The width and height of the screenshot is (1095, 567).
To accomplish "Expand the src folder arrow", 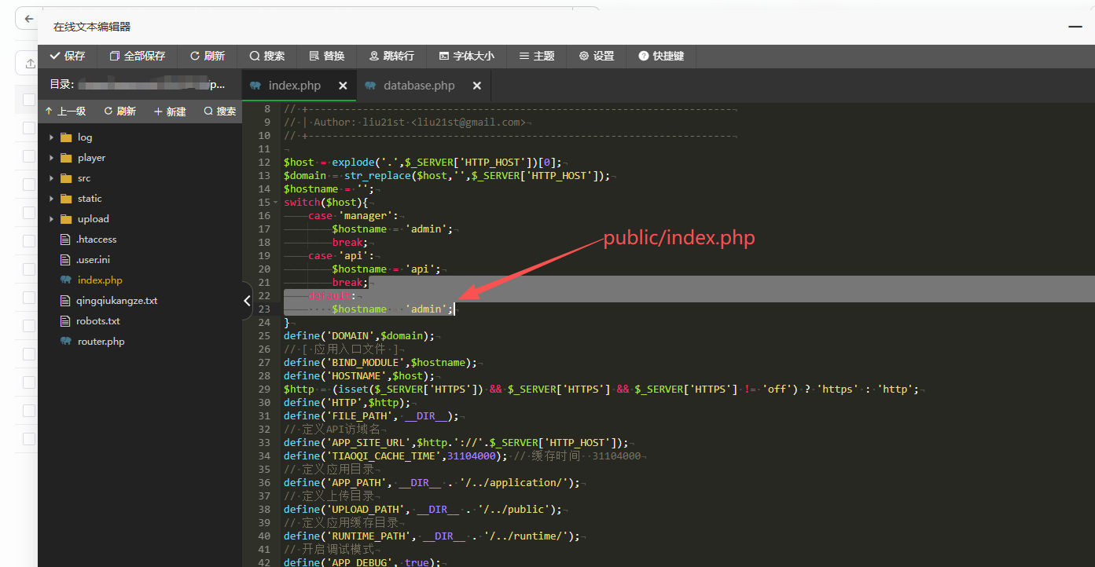I will pyautogui.click(x=51, y=178).
